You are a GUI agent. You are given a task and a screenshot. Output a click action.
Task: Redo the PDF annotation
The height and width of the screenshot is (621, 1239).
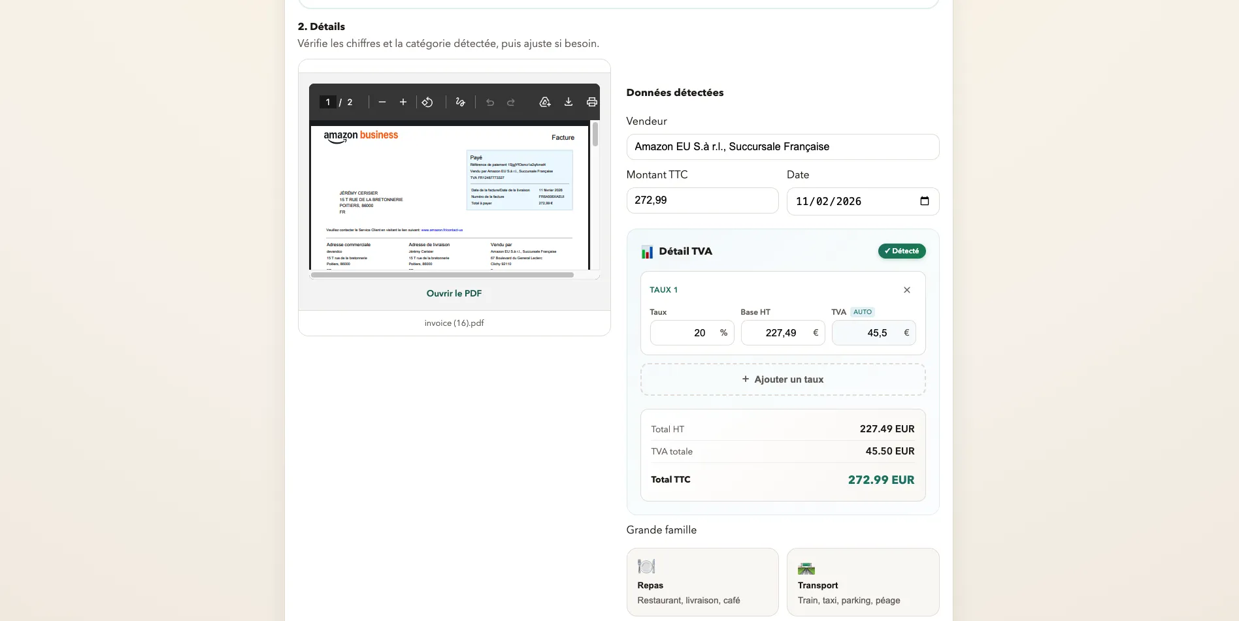(511, 102)
